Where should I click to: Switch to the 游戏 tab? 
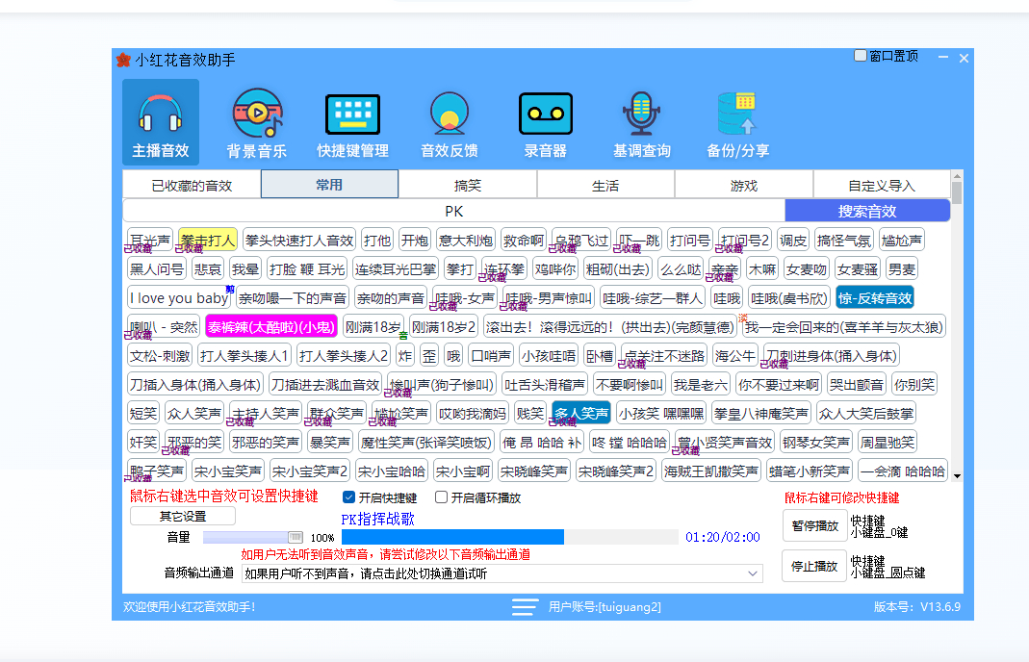[743, 185]
